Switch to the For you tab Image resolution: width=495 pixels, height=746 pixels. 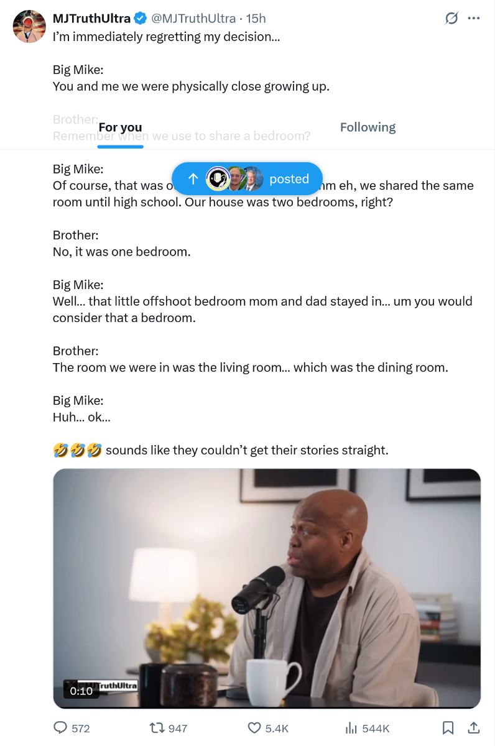(120, 127)
